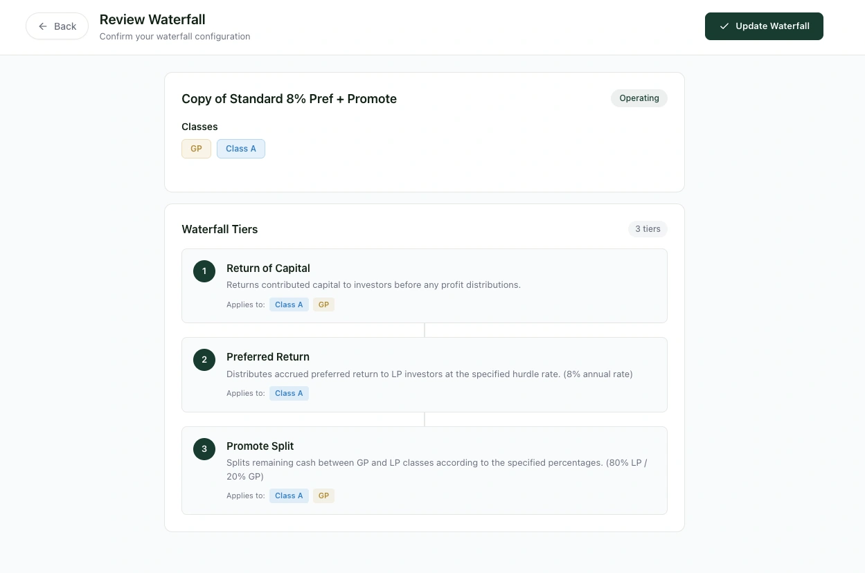Click the Back button
Viewport: 865px width, 573px height.
click(57, 26)
